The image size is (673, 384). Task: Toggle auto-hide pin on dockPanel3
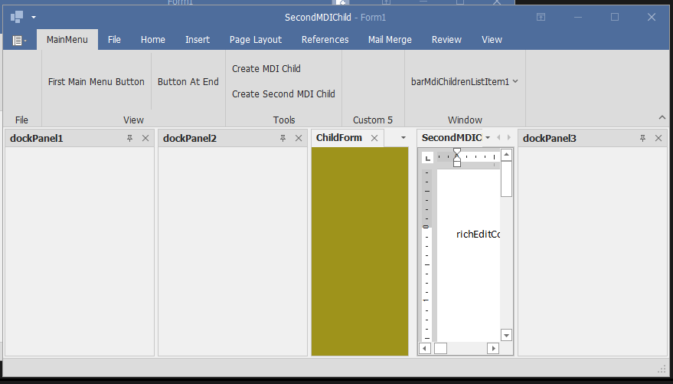(x=642, y=138)
